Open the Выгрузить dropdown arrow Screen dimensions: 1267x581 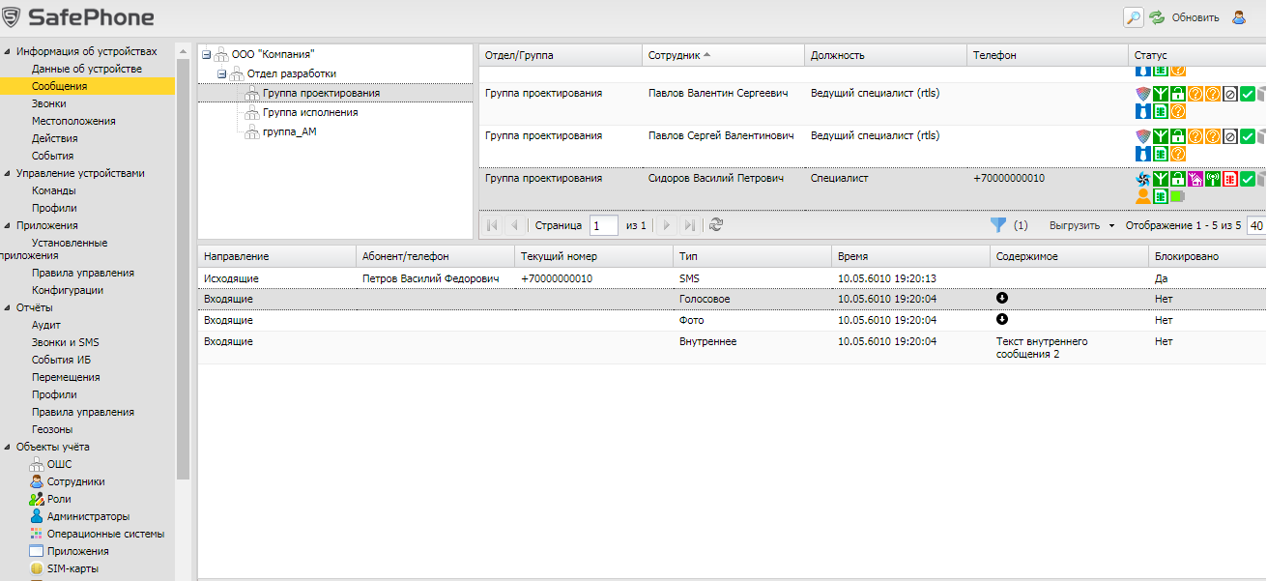1112,225
